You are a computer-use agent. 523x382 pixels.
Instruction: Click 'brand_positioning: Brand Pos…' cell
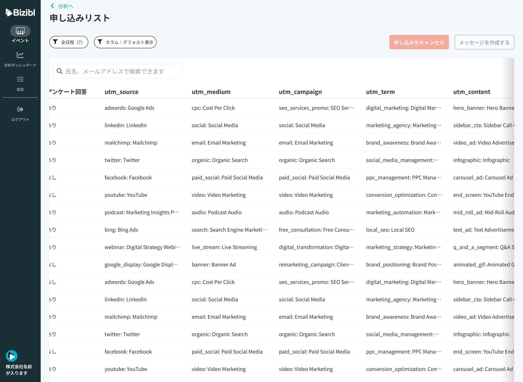404,265
